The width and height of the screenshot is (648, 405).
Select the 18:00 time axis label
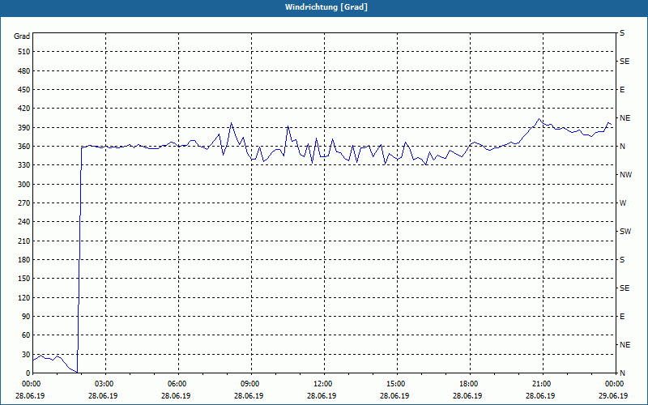point(470,384)
